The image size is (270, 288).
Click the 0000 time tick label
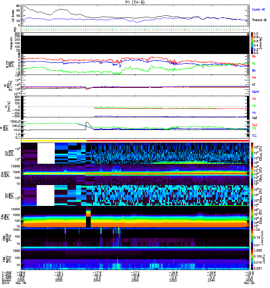pos(249,280)
